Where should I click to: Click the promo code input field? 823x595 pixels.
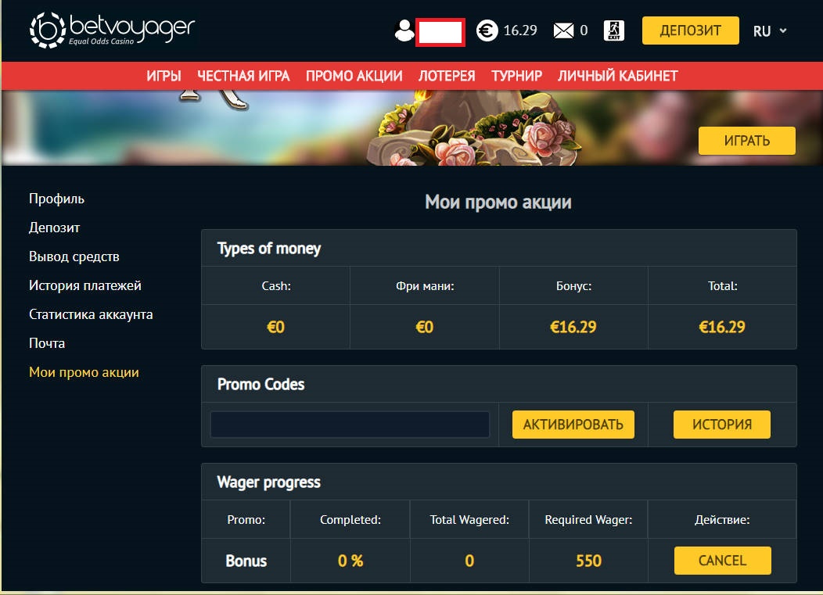pyautogui.click(x=350, y=425)
